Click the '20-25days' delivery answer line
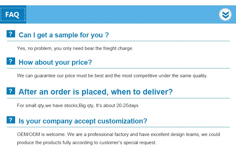The image size is (236, 152). coord(78,106)
